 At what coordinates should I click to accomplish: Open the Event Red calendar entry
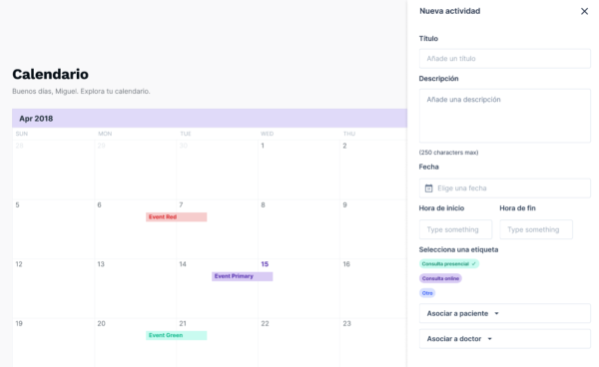pos(176,217)
